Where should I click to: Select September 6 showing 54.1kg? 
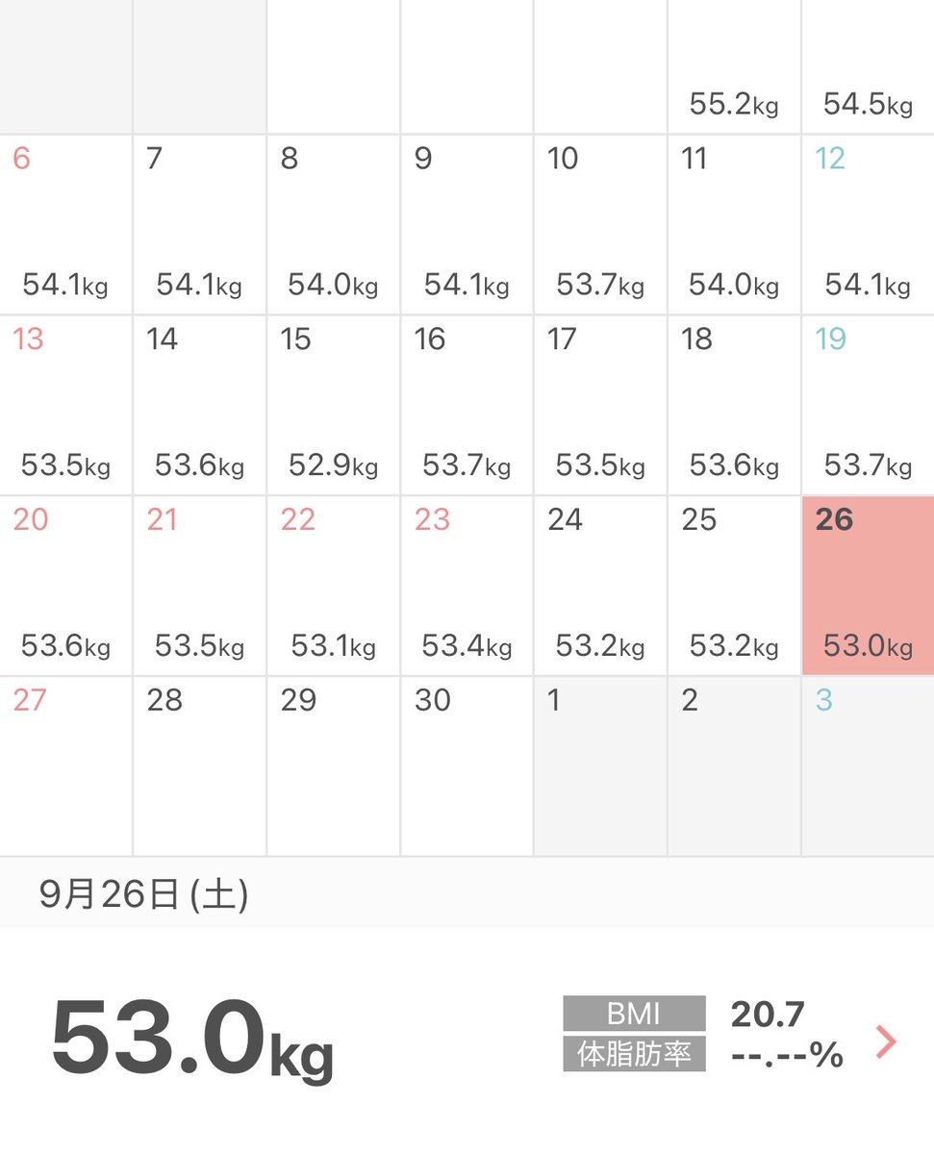[x=65, y=224]
